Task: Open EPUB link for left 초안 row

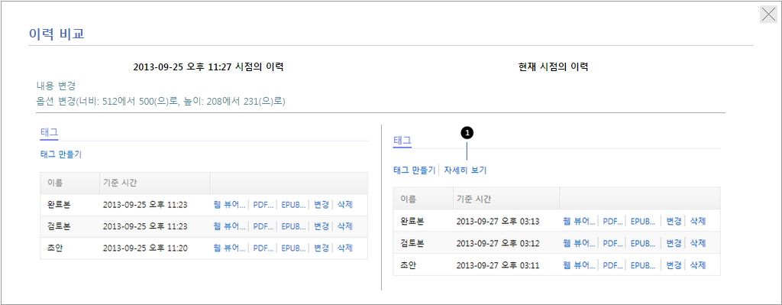Action: tap(293, 248)
